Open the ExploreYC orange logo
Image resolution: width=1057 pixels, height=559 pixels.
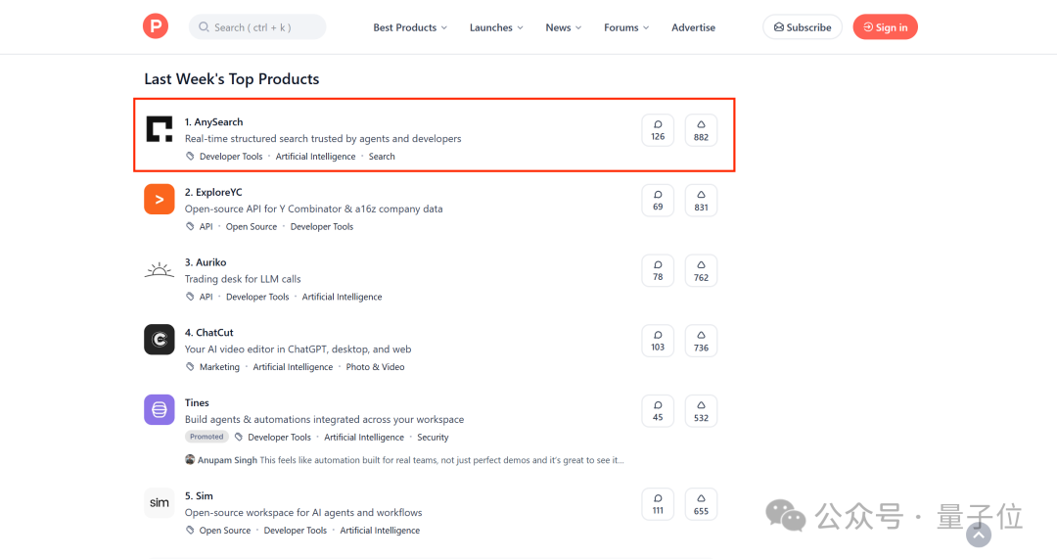[x=160, y=199]
